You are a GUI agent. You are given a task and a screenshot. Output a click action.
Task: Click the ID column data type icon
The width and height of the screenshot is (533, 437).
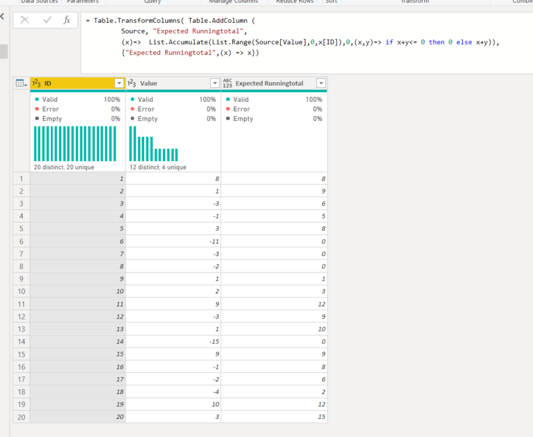tap(36, 83)
